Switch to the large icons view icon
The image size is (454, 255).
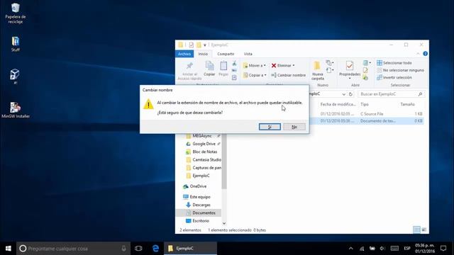424,229
